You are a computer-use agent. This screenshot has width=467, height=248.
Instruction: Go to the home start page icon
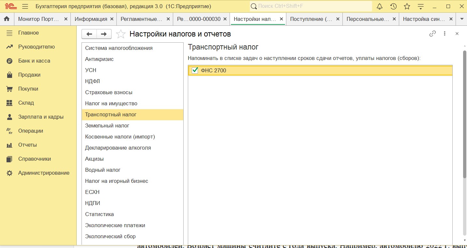pos(7,19)
